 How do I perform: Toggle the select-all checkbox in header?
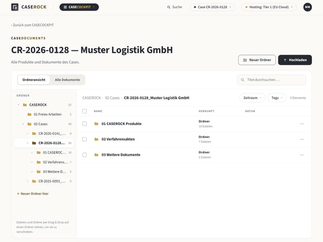pos(84,111)
